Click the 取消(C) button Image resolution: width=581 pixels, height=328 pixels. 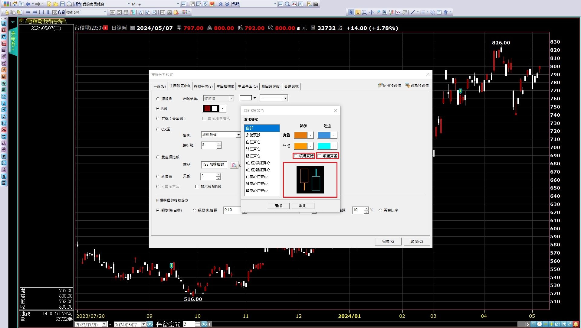pyautogui.click(x=417, y=241)
